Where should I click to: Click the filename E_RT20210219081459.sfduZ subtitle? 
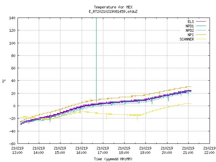click(113, 11)
